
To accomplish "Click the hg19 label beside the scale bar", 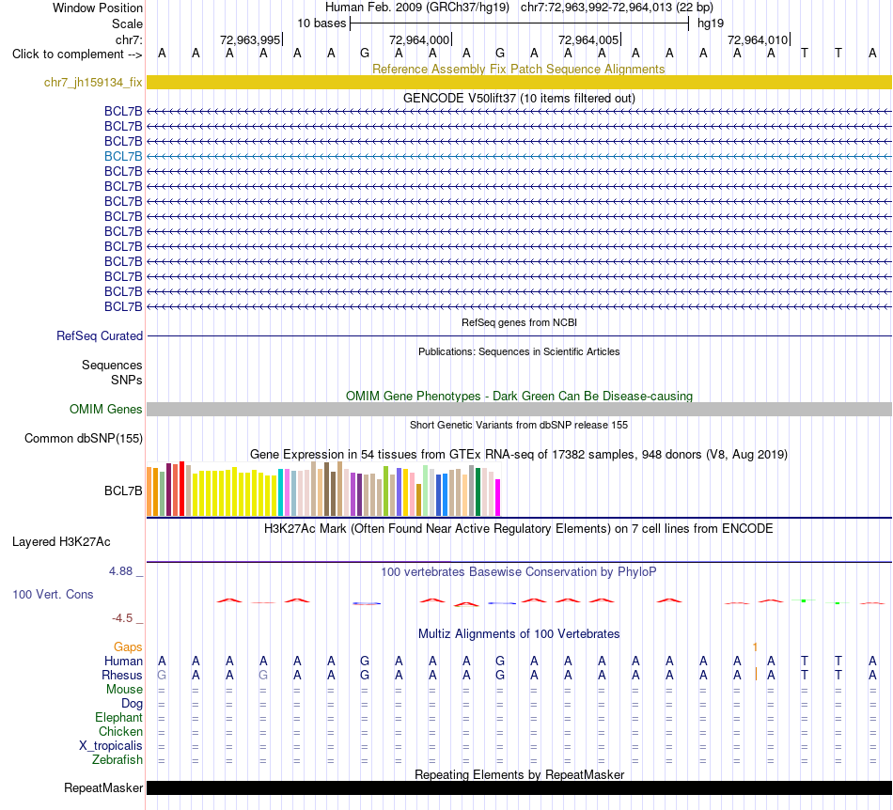I will tap(711, 23).
